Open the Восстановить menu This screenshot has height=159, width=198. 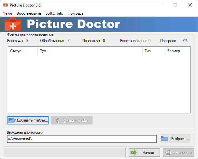[29, 13]
